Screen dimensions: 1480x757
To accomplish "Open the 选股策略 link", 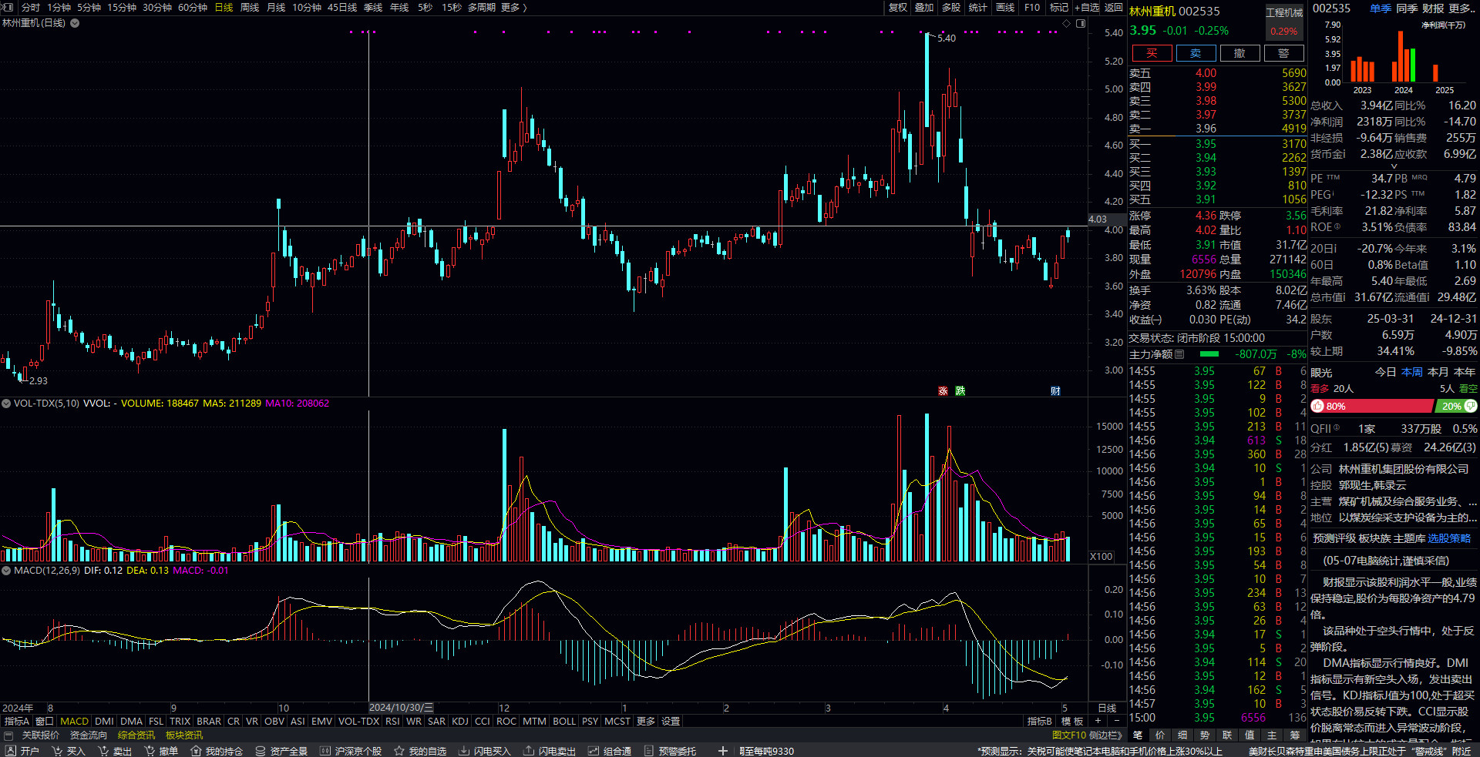I will coord(1449,538).
